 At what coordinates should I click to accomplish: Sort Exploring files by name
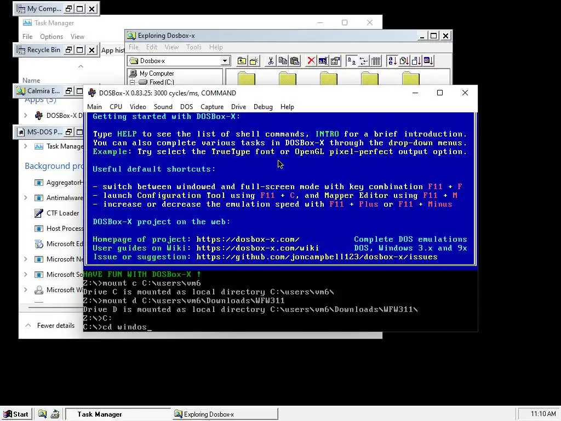click(392, 61)
